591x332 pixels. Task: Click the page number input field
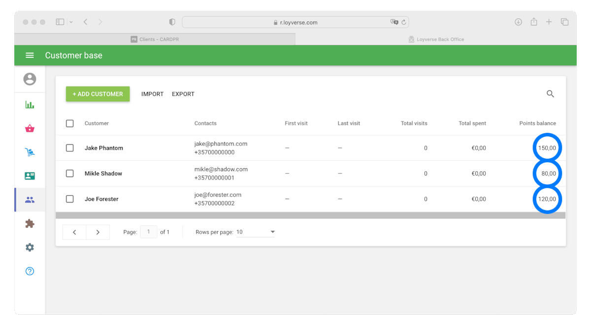(x=148, y=232)
